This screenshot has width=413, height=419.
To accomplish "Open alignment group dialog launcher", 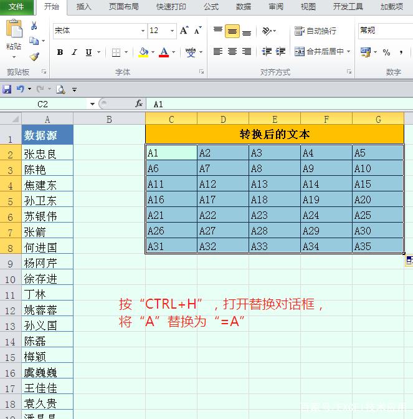I will [349, 72].
